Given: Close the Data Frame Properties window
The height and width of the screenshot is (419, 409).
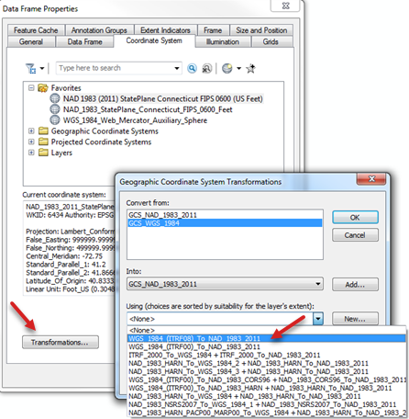Looking at the screenshot, I should point(285,6).
